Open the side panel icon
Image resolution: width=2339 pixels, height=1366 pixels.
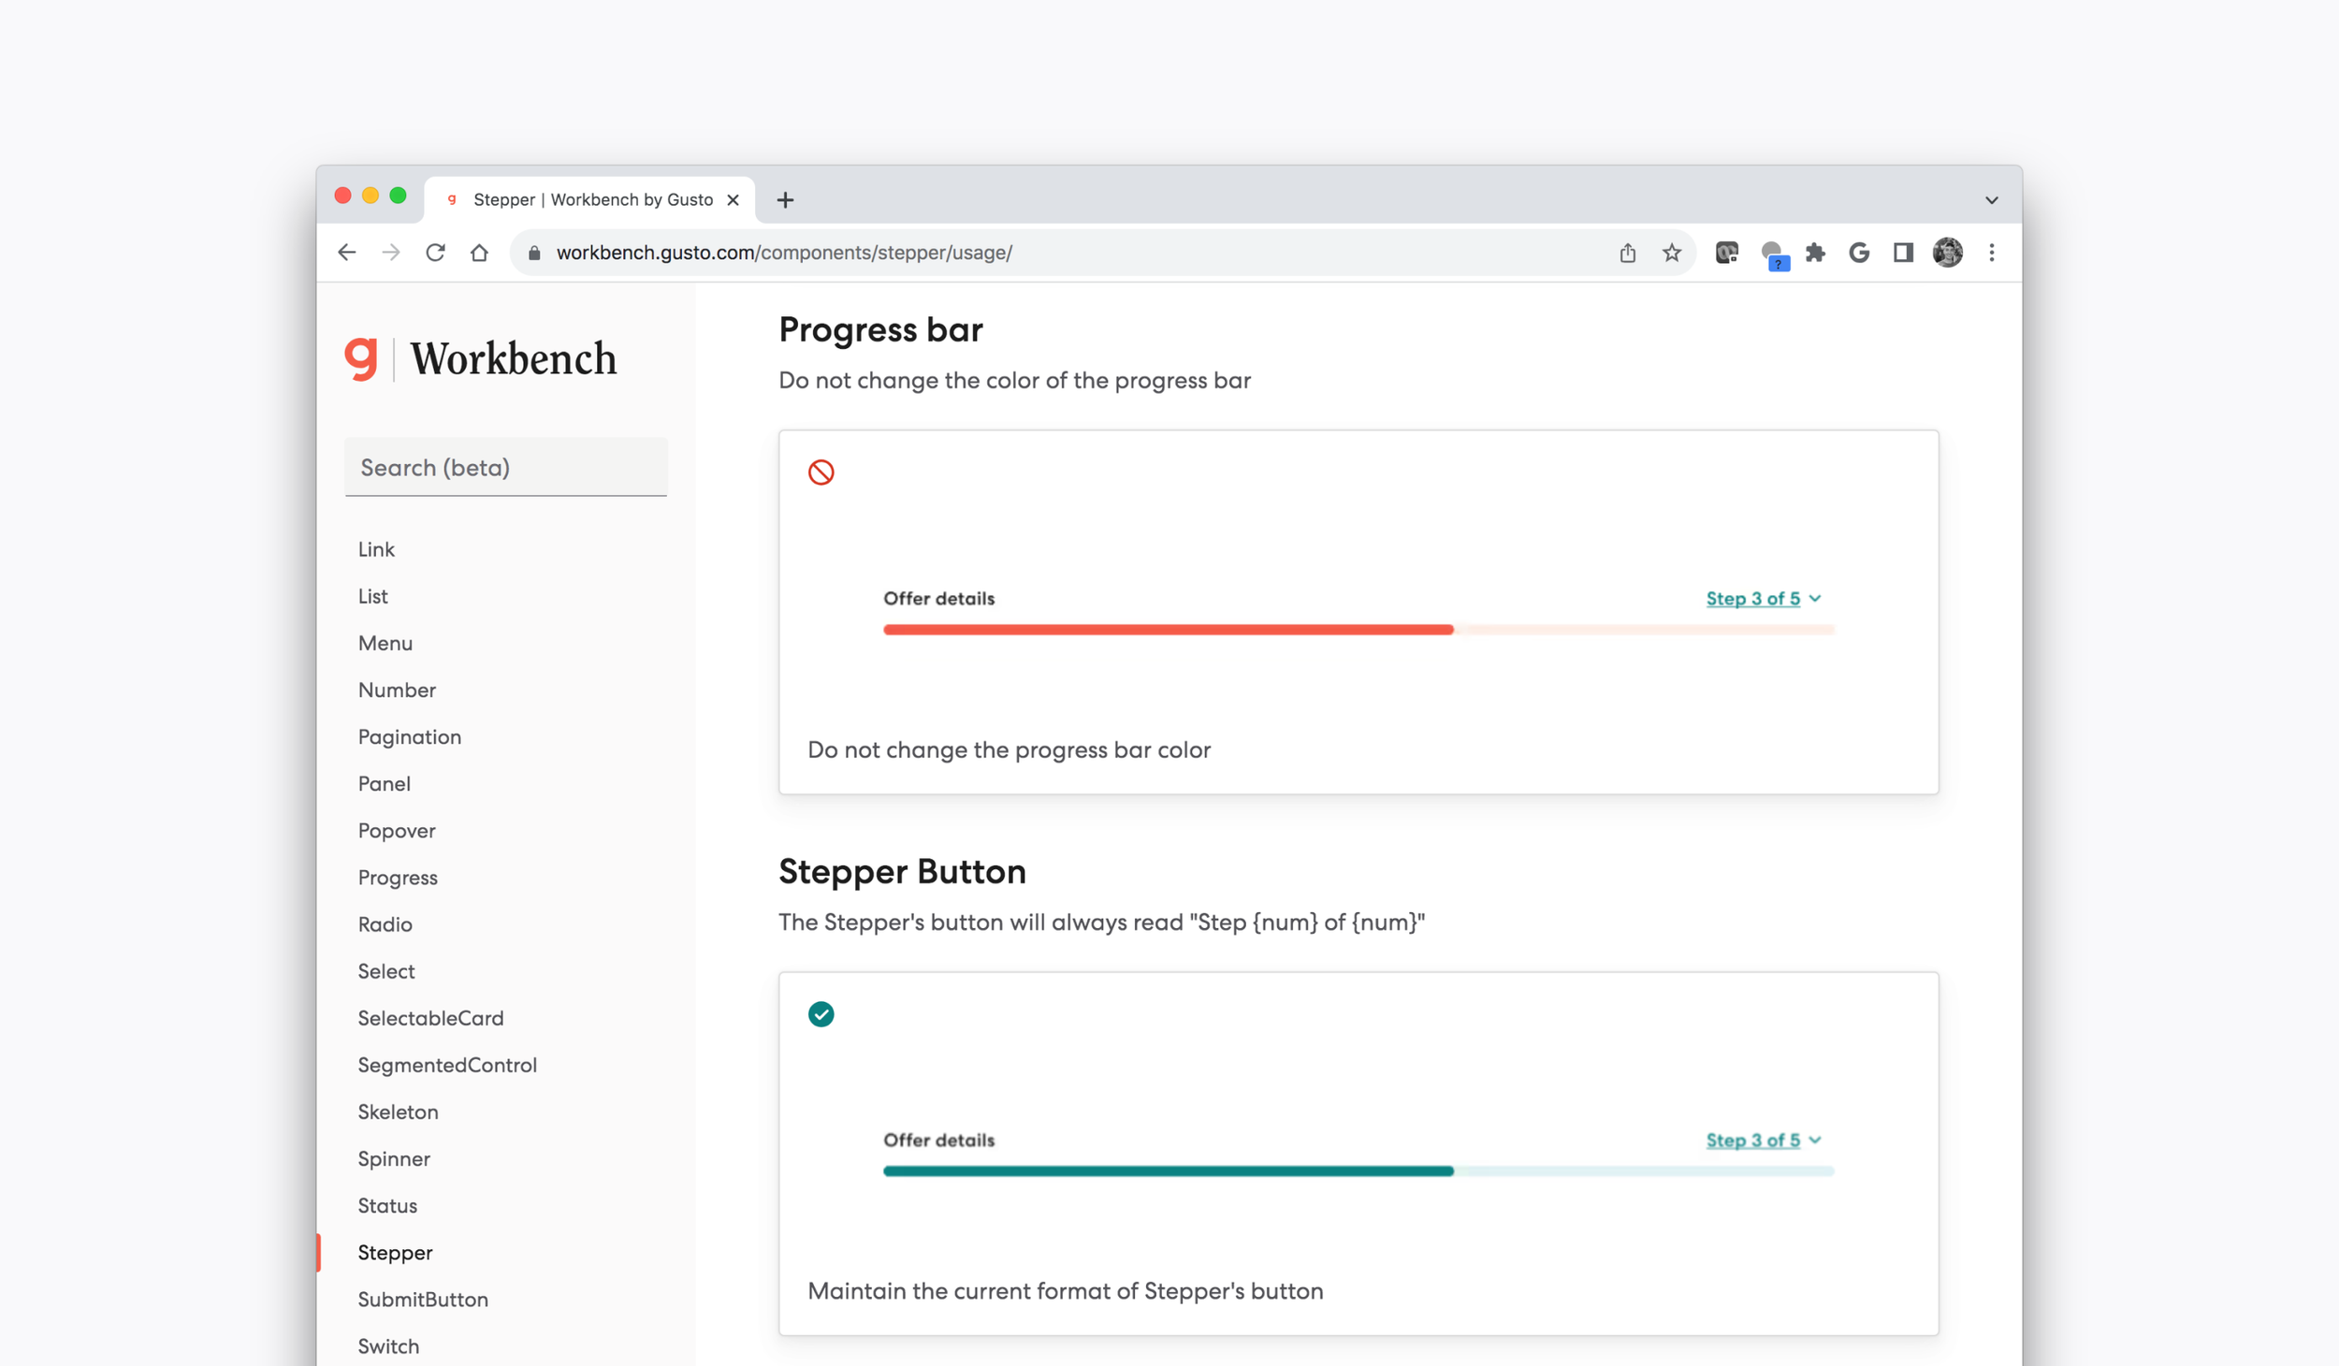pos(1903,253)
